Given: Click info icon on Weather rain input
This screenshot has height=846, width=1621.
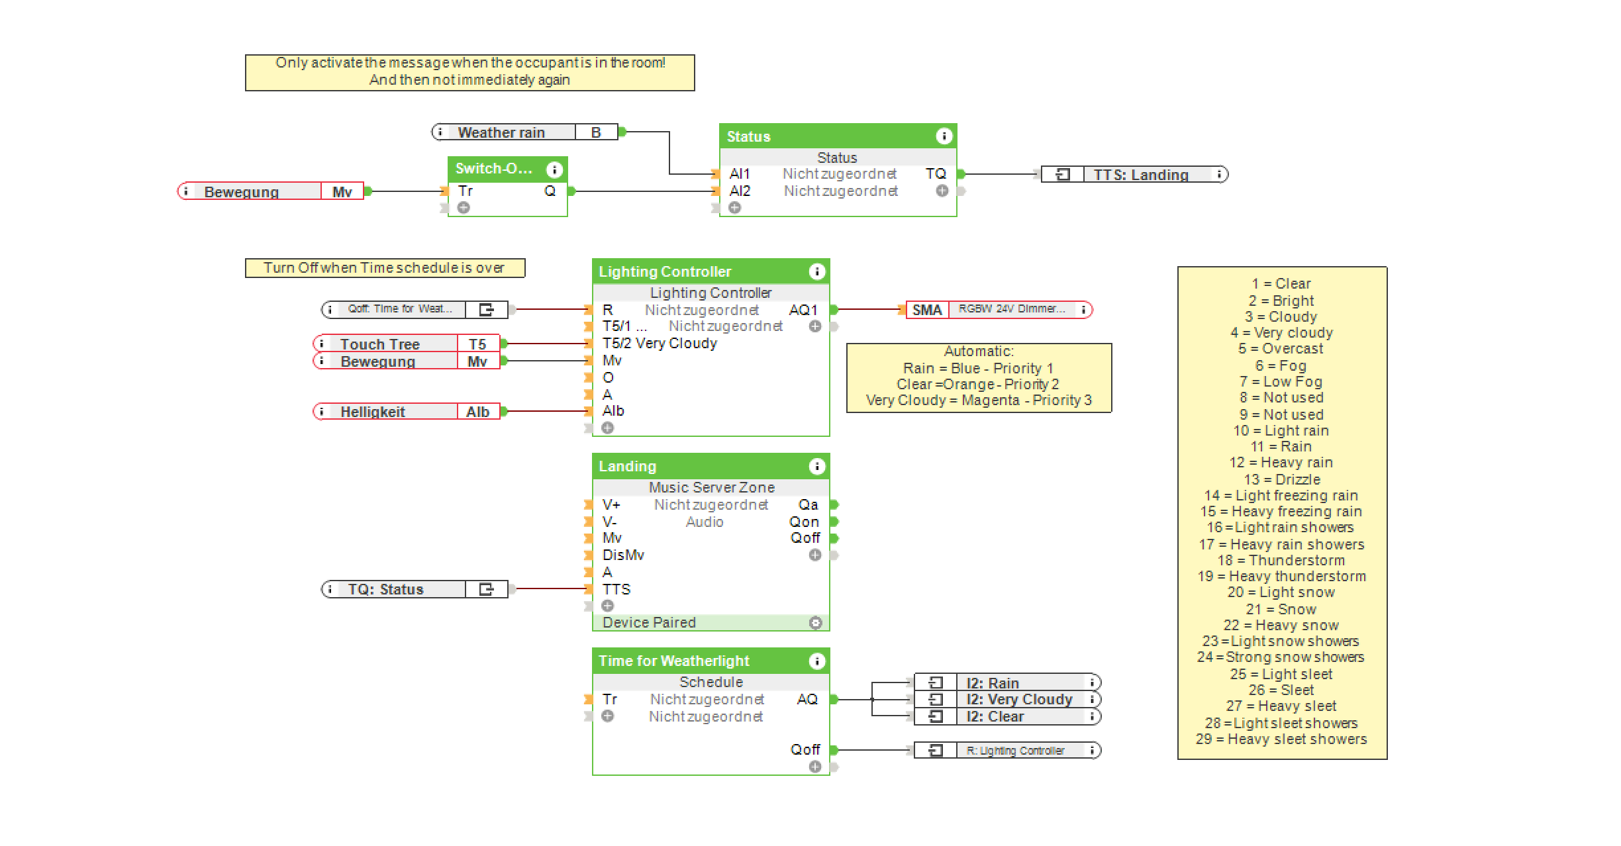Looking at the screenshot, I should tap(440, 132).
